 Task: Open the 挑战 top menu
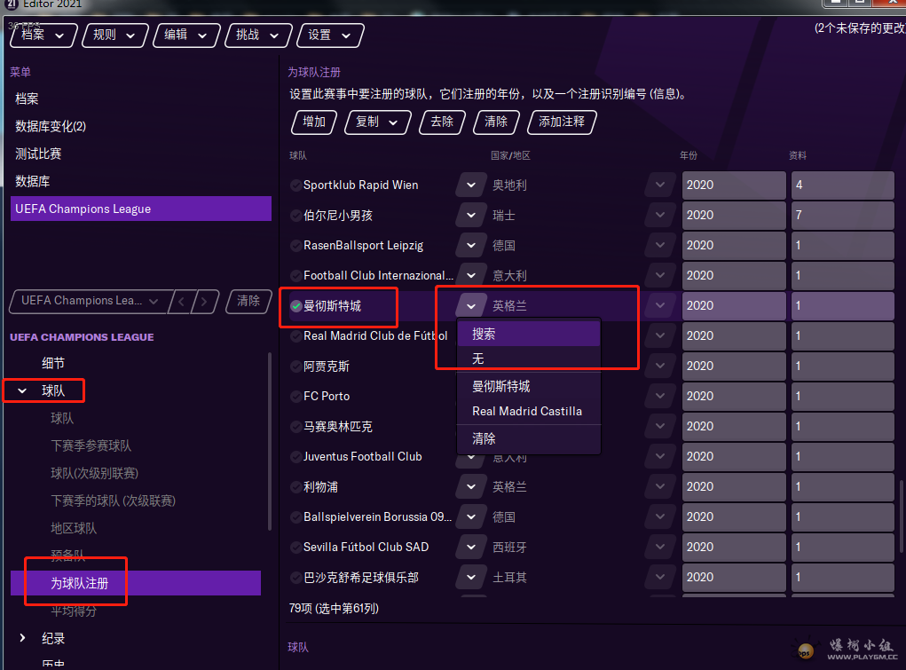257,35
